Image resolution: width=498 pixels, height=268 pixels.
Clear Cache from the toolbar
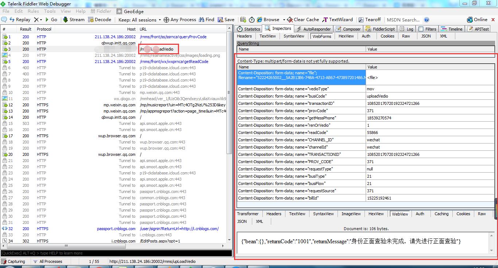tap(303, 20)
